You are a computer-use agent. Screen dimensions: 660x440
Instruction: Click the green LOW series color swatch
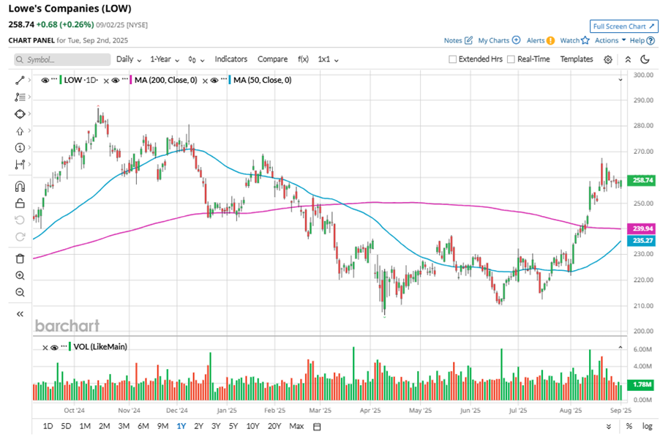pyautogui.click(x=61, y=80)
